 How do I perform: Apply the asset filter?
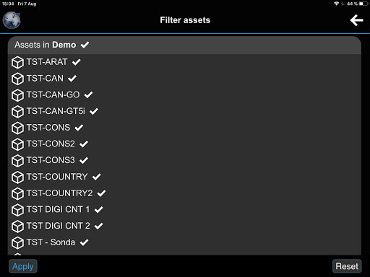click(x=23, y=266)
